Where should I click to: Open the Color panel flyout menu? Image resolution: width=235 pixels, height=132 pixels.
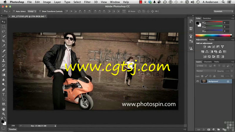[x=232, y=18]
